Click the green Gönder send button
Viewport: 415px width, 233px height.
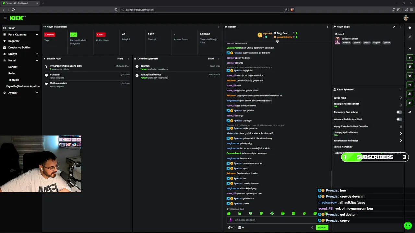click(322, 227)
